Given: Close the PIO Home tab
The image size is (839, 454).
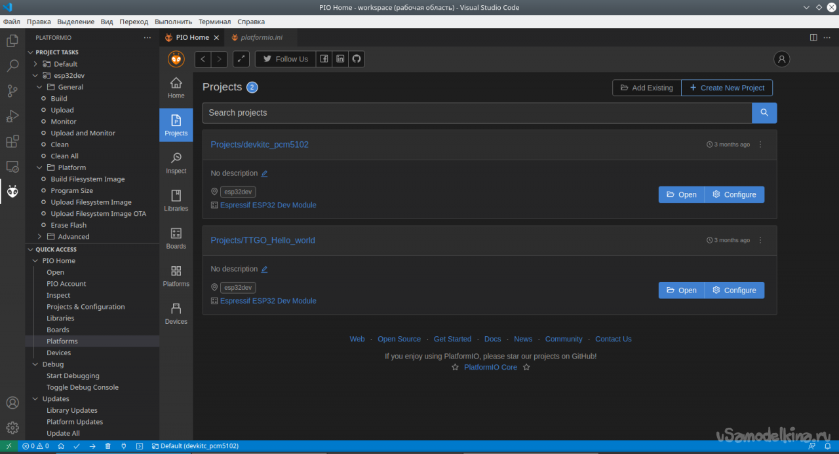Looking at the screenshot, I should (x=216, y=38).
